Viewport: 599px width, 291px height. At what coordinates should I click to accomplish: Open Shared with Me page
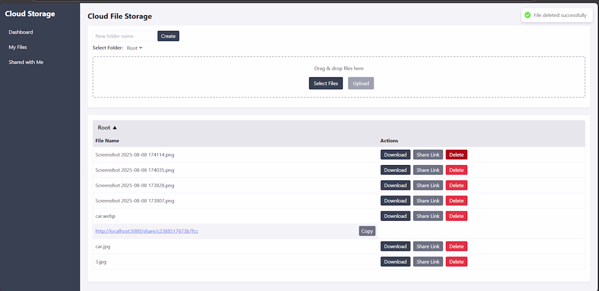click(x=26, y=62)
